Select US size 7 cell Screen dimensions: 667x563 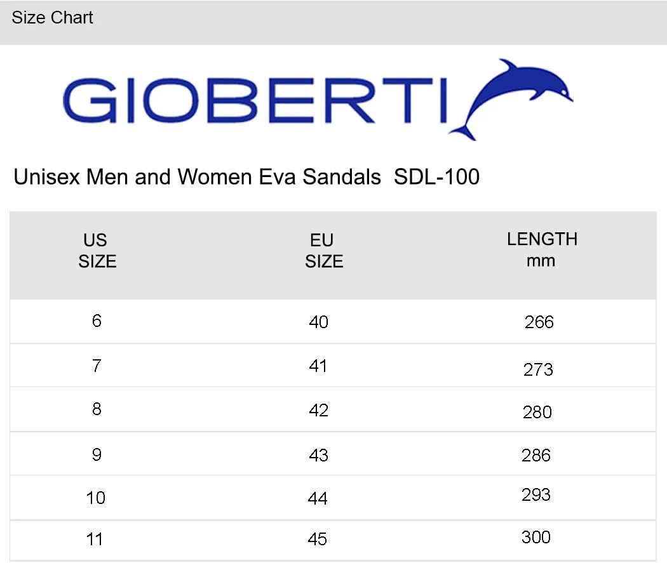[x=97, y=366]
